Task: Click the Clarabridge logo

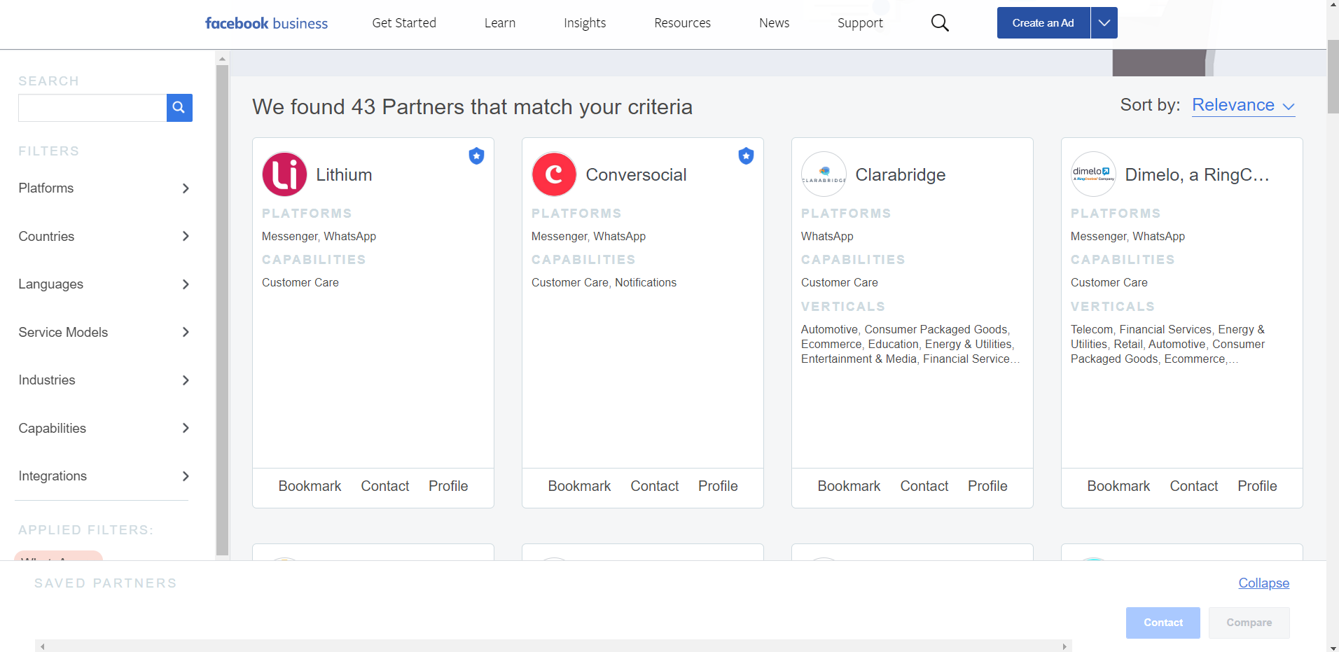Action: point(824,174)
